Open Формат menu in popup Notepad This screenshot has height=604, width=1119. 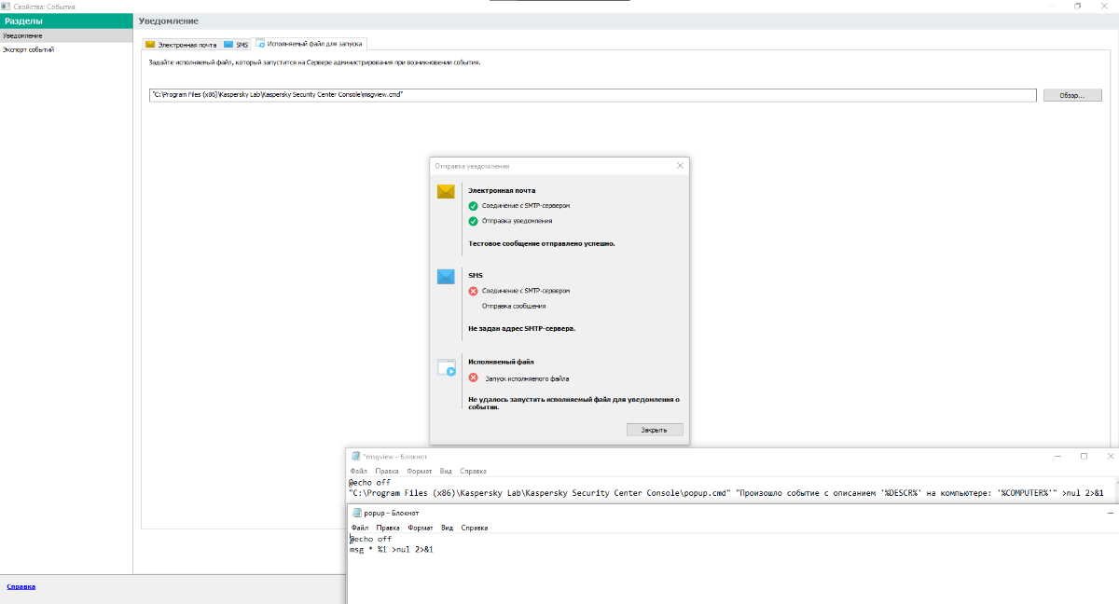point(421,528)
